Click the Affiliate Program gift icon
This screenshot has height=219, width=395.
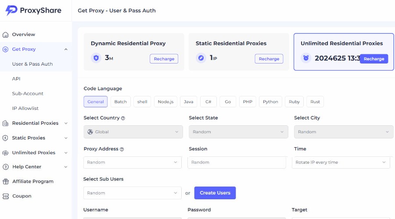coord(6,181)
